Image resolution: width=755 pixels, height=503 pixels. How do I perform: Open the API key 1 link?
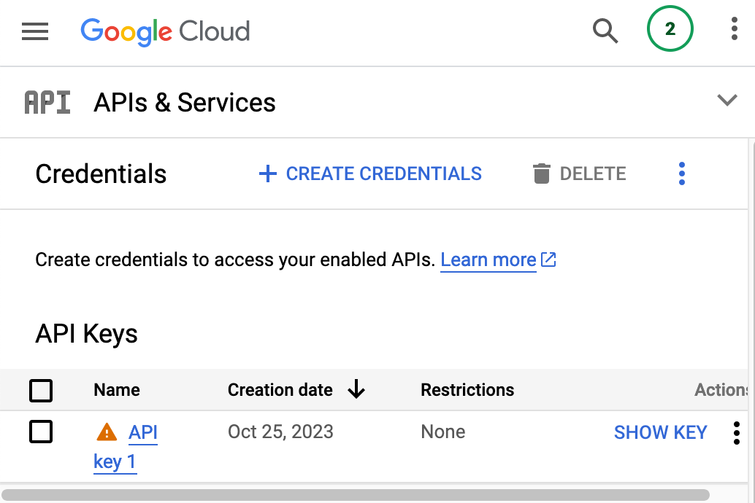tap(126, 447)
